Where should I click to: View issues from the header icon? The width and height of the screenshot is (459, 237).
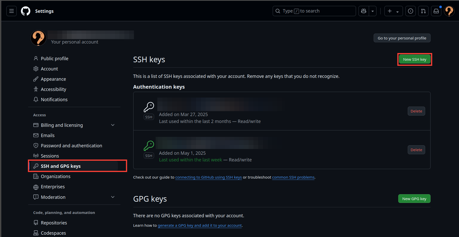tap(411, 11)
